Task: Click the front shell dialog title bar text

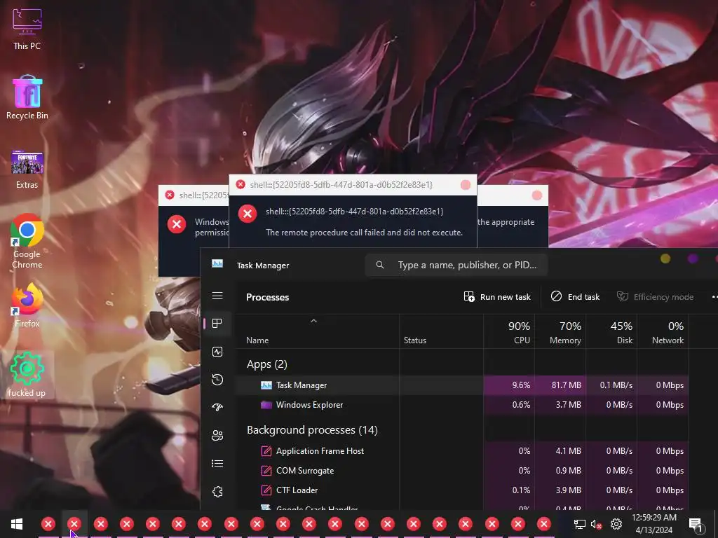Action: pyautogui.click(x=341, y=185)
